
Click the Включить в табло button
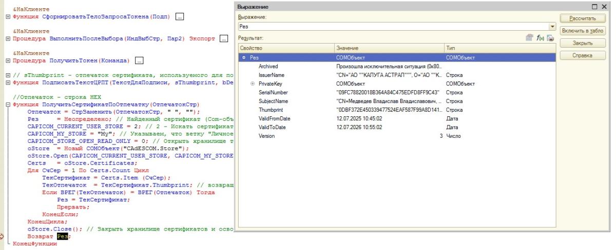(x=584, y=31)
